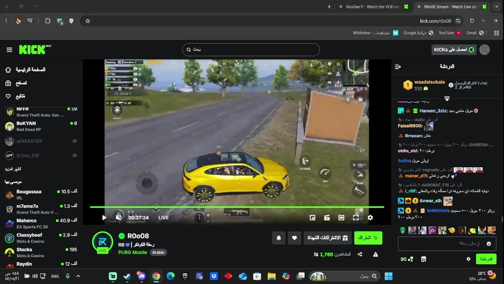This screenshot has height=284, width=504.
Task: Expand the chat leaderboard chevron
Action: [x=447, y=98]
